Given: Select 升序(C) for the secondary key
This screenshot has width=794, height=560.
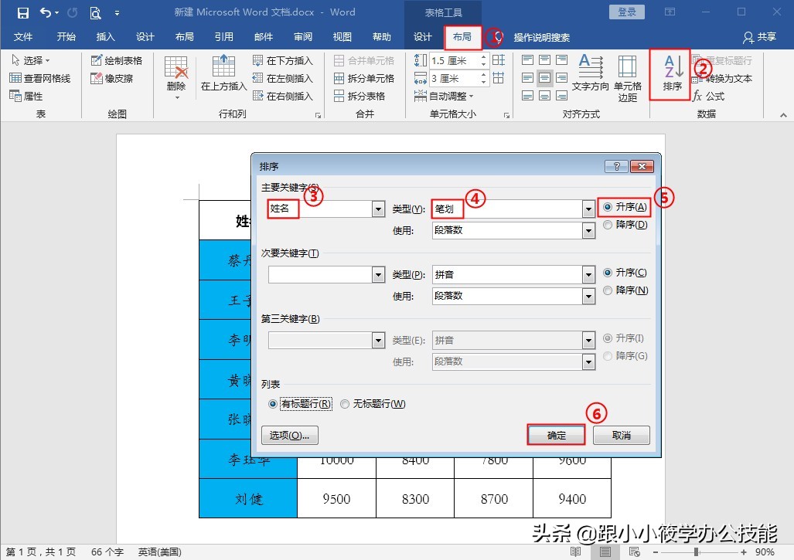Looking at the screenshot, I should pyautogui.click(x=609, y=272).
